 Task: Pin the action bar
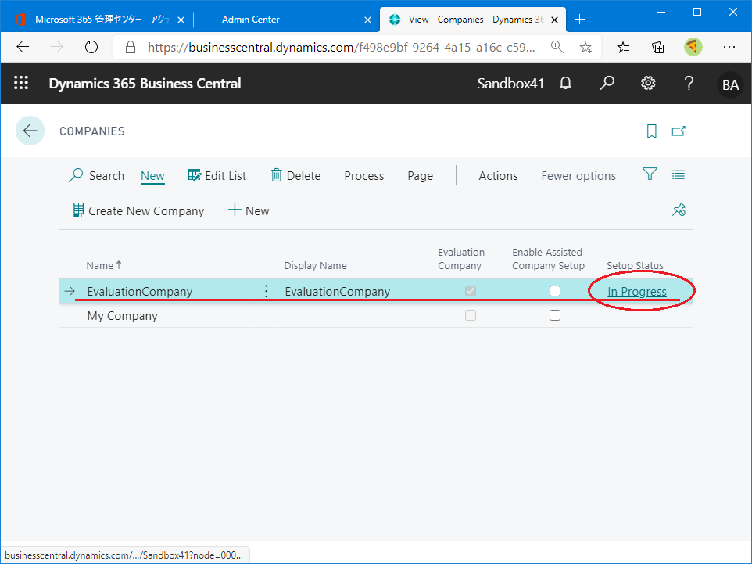(x=679, y=210)
